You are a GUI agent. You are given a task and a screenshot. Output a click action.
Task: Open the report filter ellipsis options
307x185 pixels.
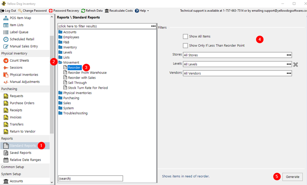coord(153,26)
